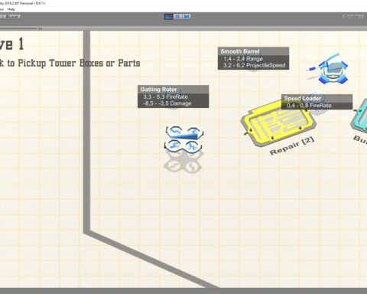Screen dimensions: 367x294
Task: Toggle the Local handle orientation button
Action: [x=11, y=17]
